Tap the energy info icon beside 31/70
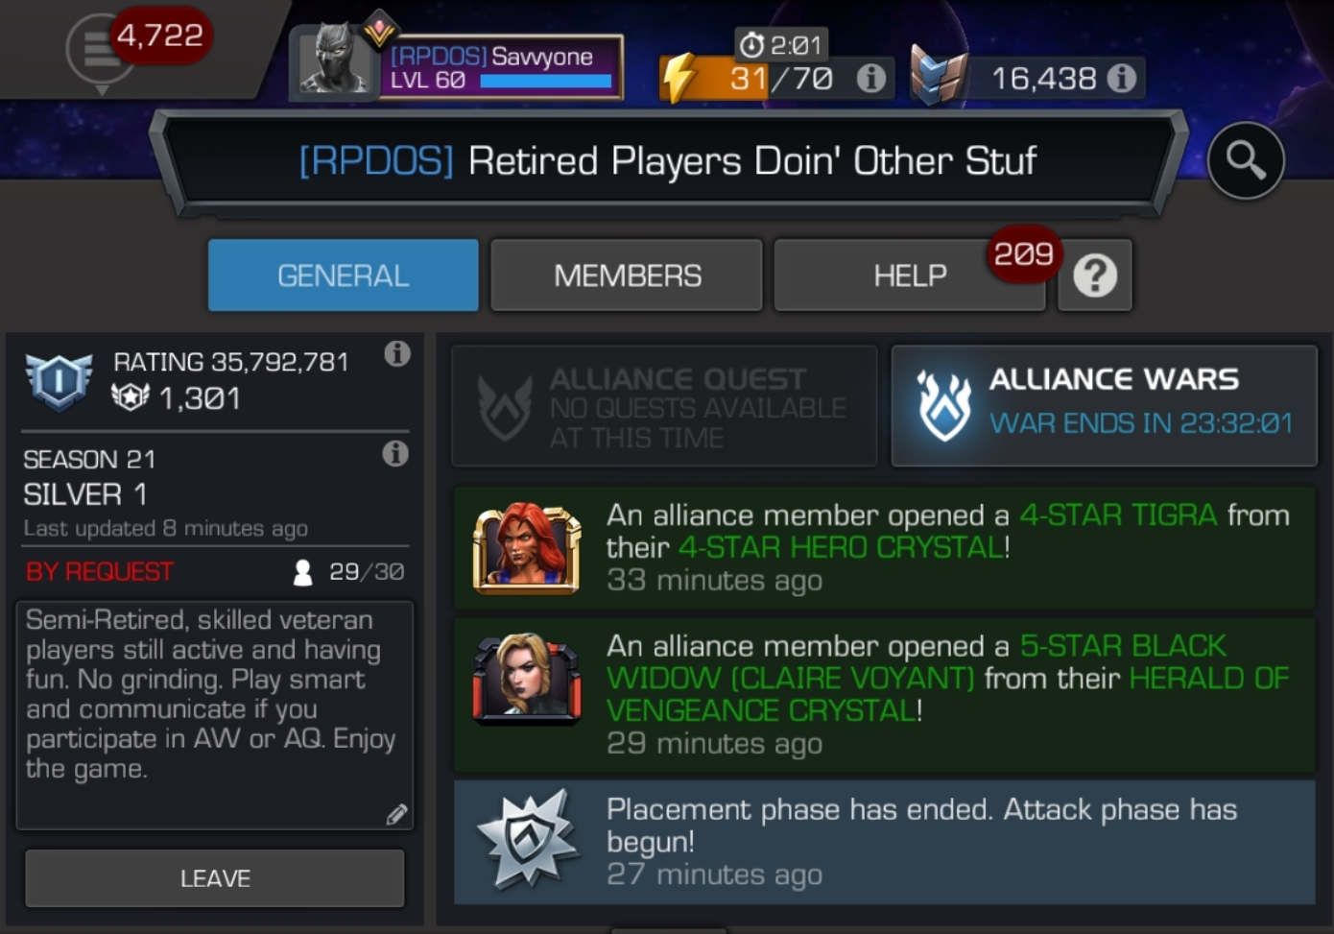Viewport: 1334px width, 934px height. pos(871,78)
